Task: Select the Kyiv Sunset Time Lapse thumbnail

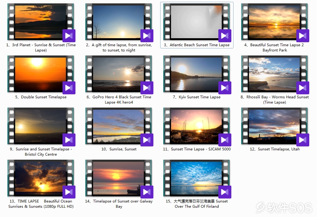Action: click(196, 74)
